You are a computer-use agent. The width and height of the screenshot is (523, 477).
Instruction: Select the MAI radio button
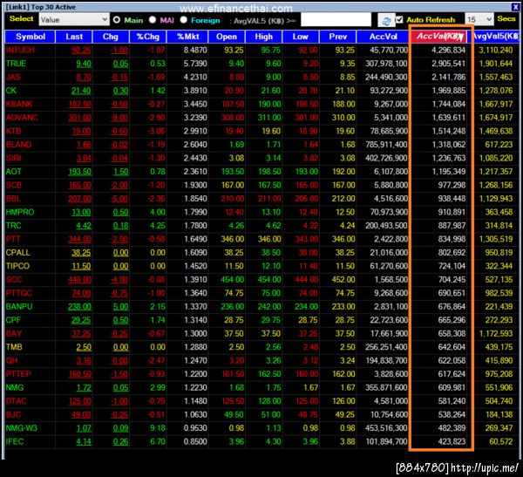153,20
